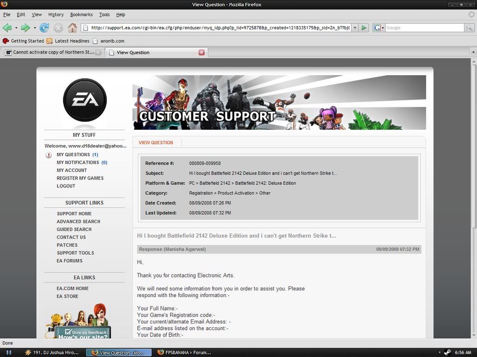Select the View Question browser tab
This screenshot has width=477, height=357.
pos(157,52)
